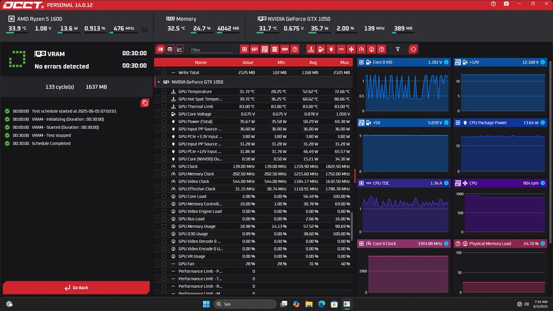Image resolution: width=553 pixels, height=311 pixels.
Task: Open the CPU core grid icon
Action: click(145, 29)
